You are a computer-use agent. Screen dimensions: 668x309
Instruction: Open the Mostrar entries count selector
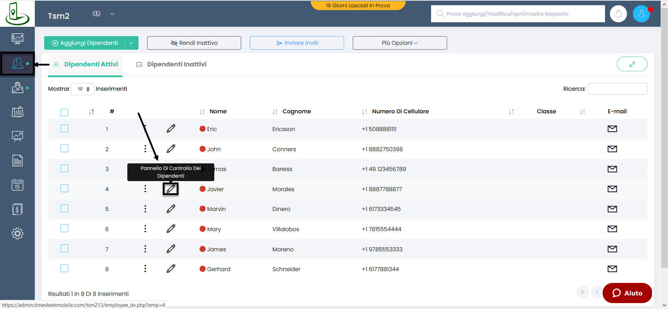(83, 89)
